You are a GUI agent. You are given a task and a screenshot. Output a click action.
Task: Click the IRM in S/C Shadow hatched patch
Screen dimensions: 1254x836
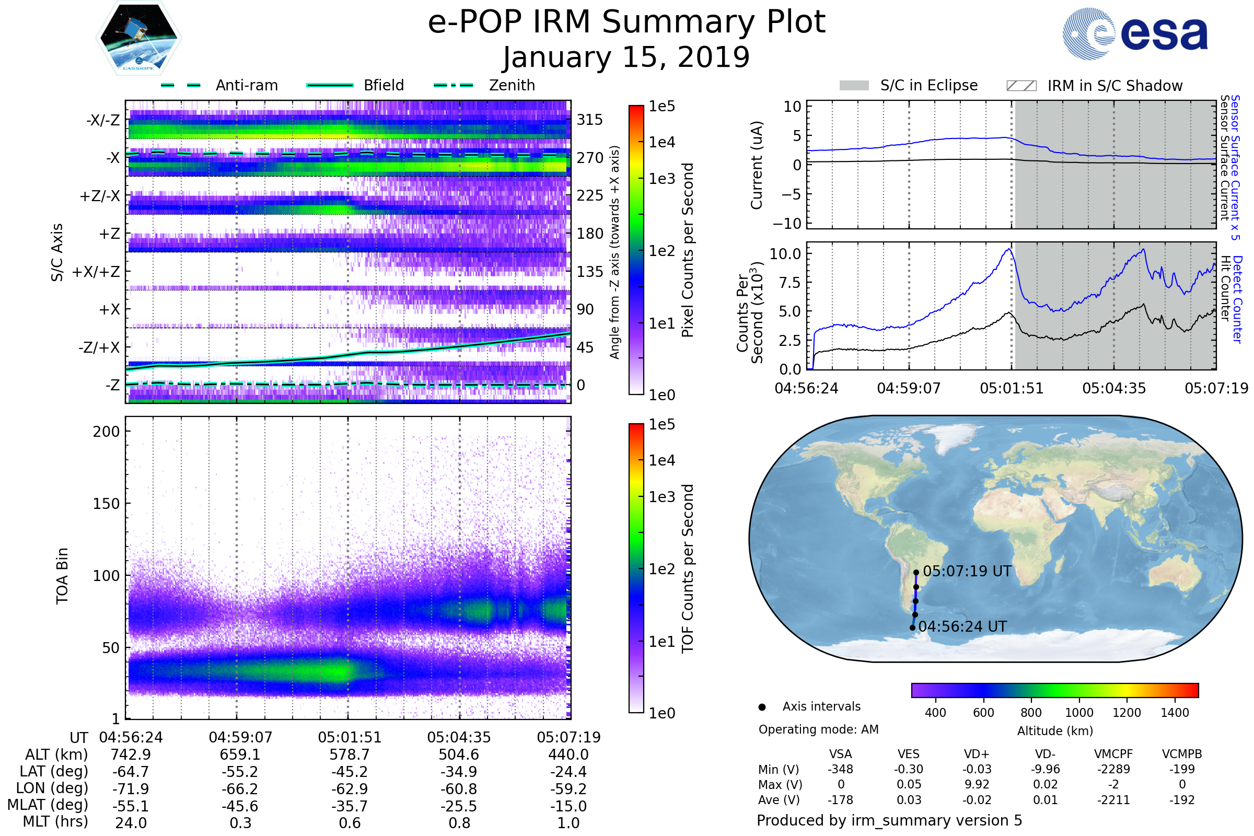tap(1021, 86)
